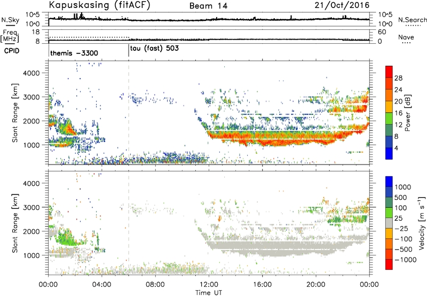The width and height of the screenshot is (427, 296).
Task: Click the 'Slant Range [km]' label of the velocity panel
Action: pyautogui.click(x=15, y=223)
